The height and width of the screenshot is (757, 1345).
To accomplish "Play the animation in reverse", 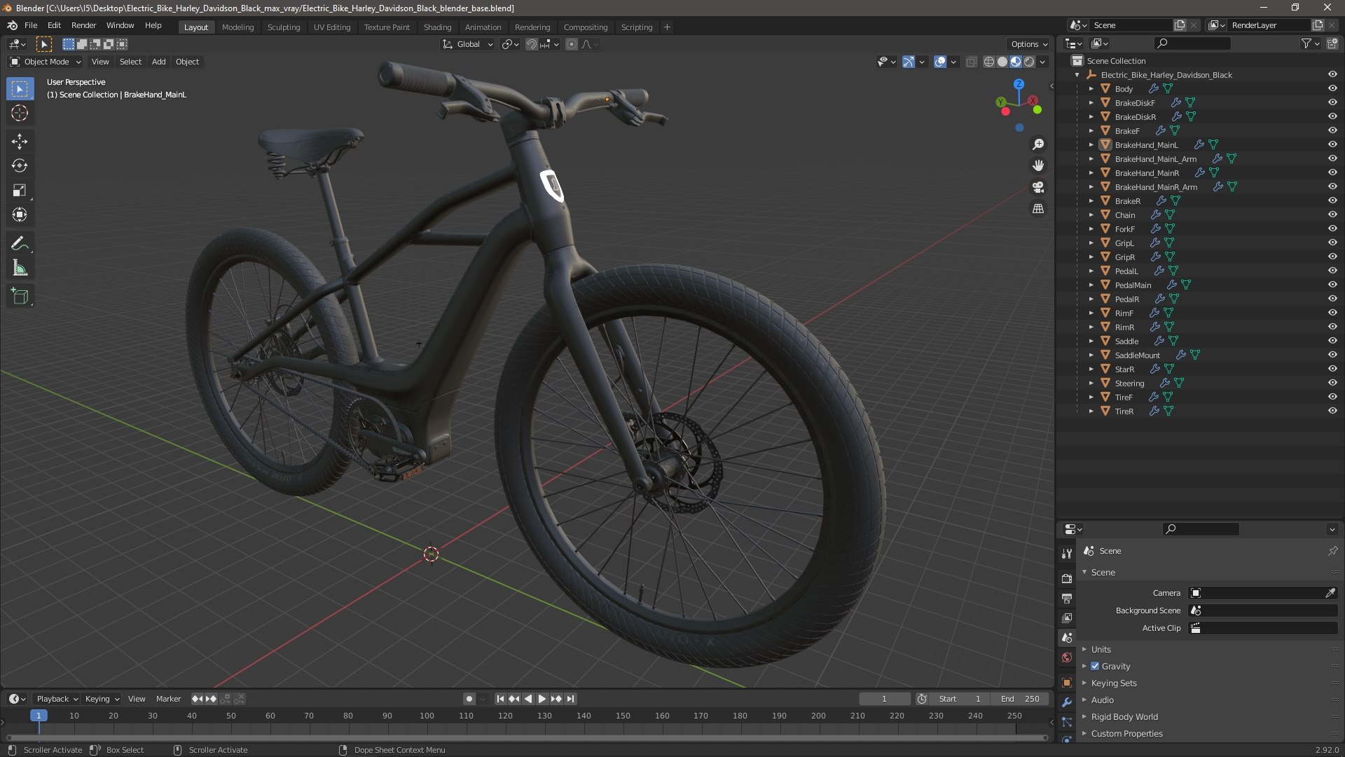I will click(x=528, y=699).
